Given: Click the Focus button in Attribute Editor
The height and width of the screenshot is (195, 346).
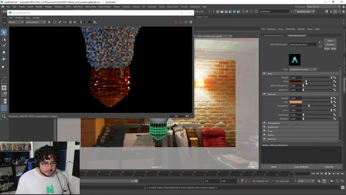Looking at the screenshot, I should (x=330, y=41).
